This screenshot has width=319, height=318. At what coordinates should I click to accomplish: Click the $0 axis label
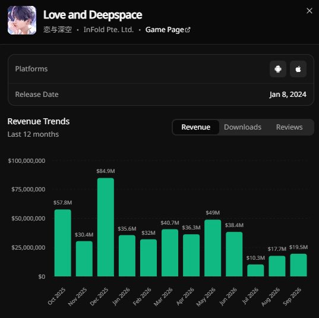point(42,276)
